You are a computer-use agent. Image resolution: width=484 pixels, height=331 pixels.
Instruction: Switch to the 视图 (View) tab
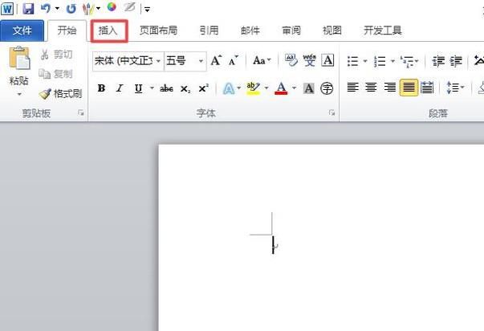331,31
